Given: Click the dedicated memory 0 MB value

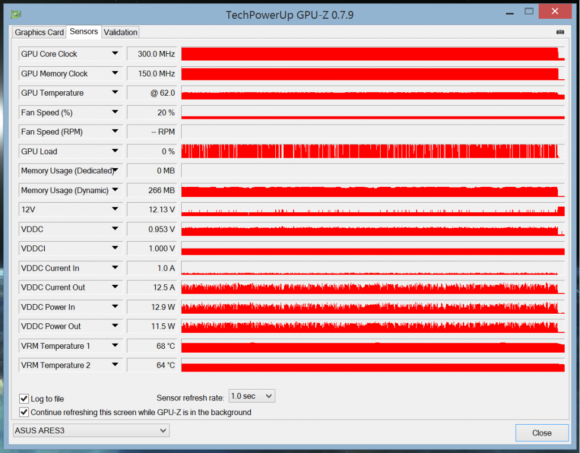Looking at the screenshot, I should pos(152,170).
